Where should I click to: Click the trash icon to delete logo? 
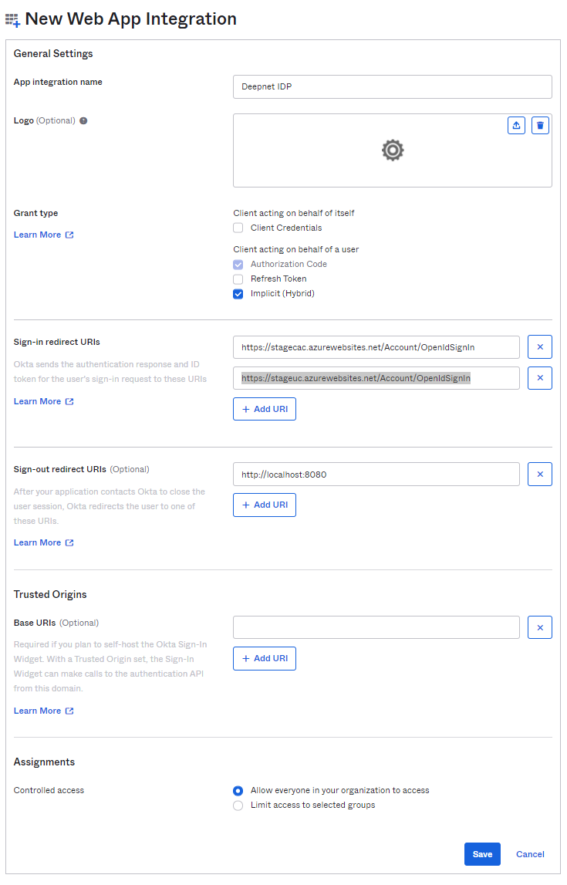[540, 125]
